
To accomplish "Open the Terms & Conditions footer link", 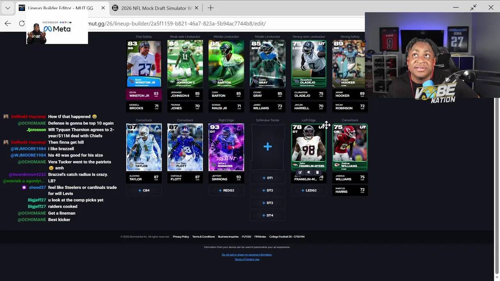I will (204, 237).
